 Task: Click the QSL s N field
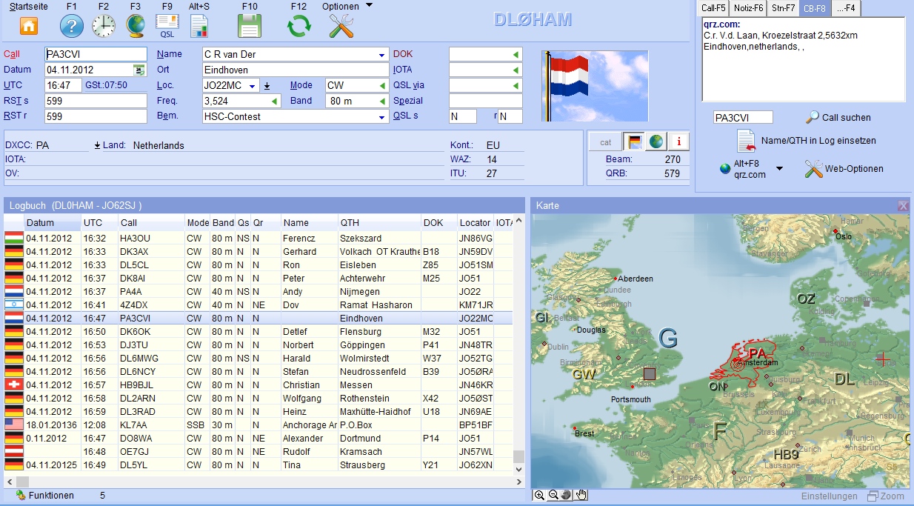[463, 116]
